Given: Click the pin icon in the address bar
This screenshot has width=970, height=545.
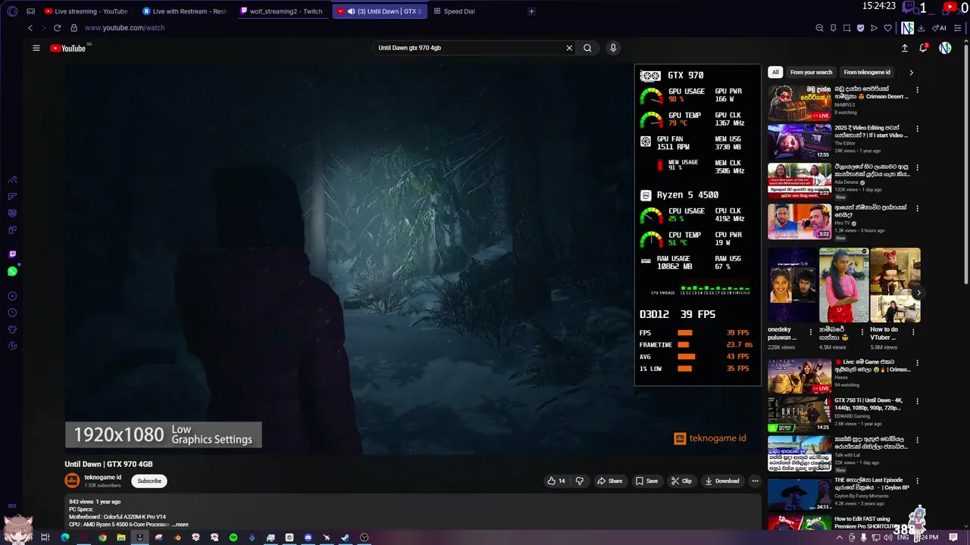Looking at the screenshot, I should [x=833, y=28].
